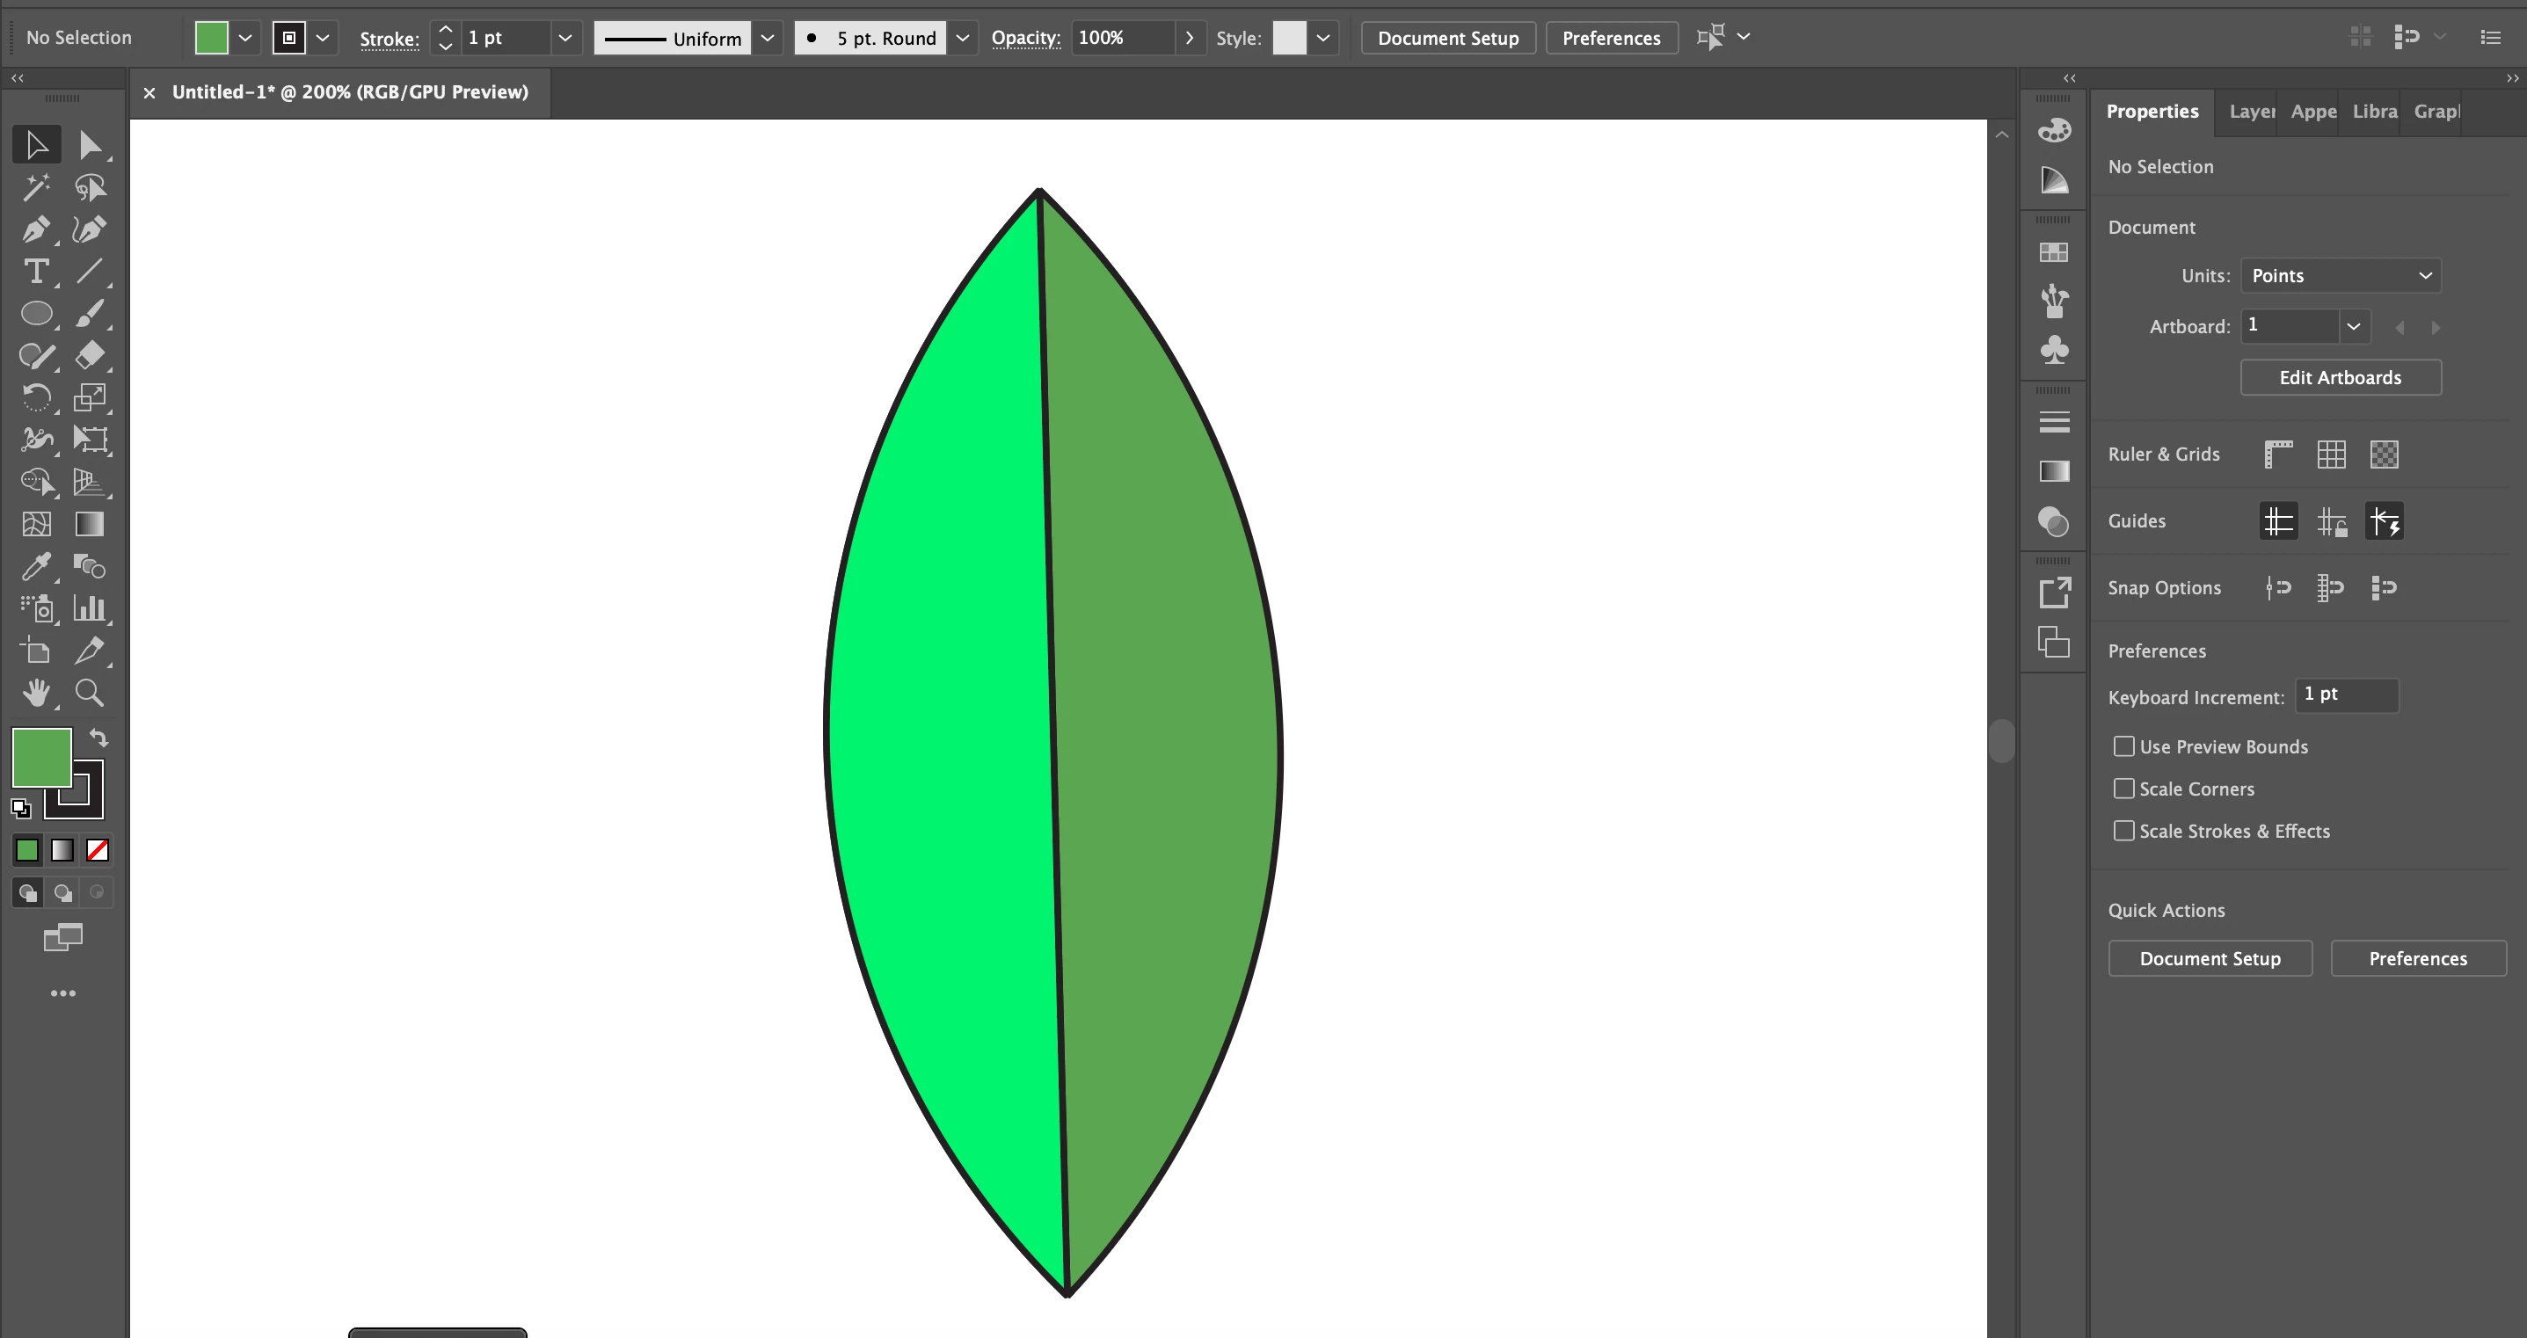Image resolution: width=2527 pixels, height=1338 pixels.
Task: Choose the Ellipse tool
Action: pyautogui.click(x=35, y=314)
